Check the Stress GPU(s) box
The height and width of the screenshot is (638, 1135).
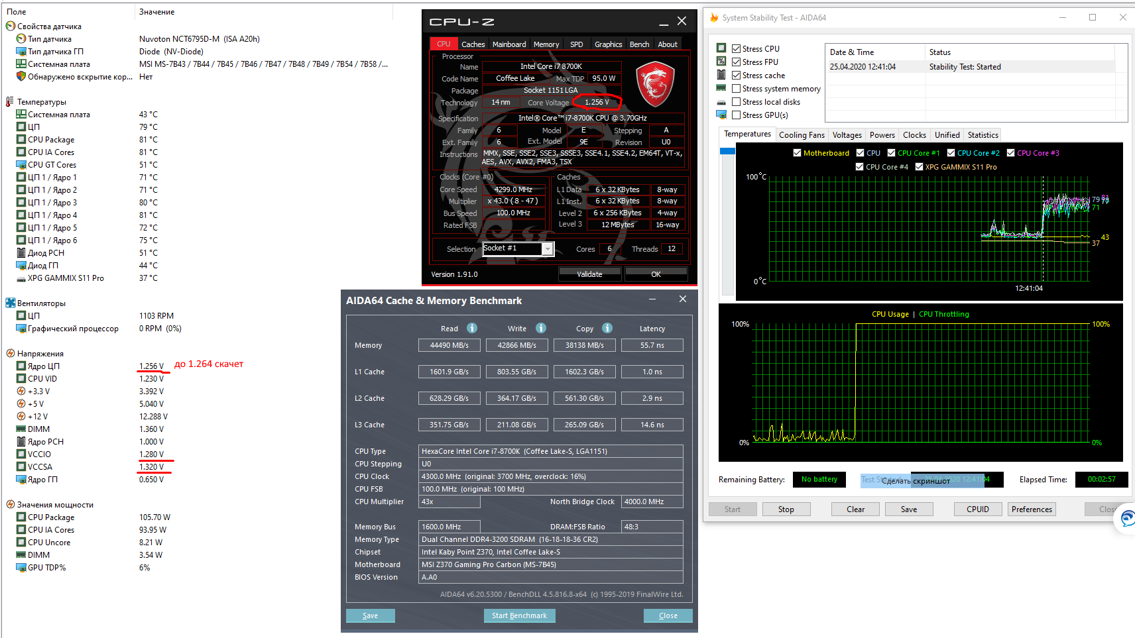click(x=736, y=115)
